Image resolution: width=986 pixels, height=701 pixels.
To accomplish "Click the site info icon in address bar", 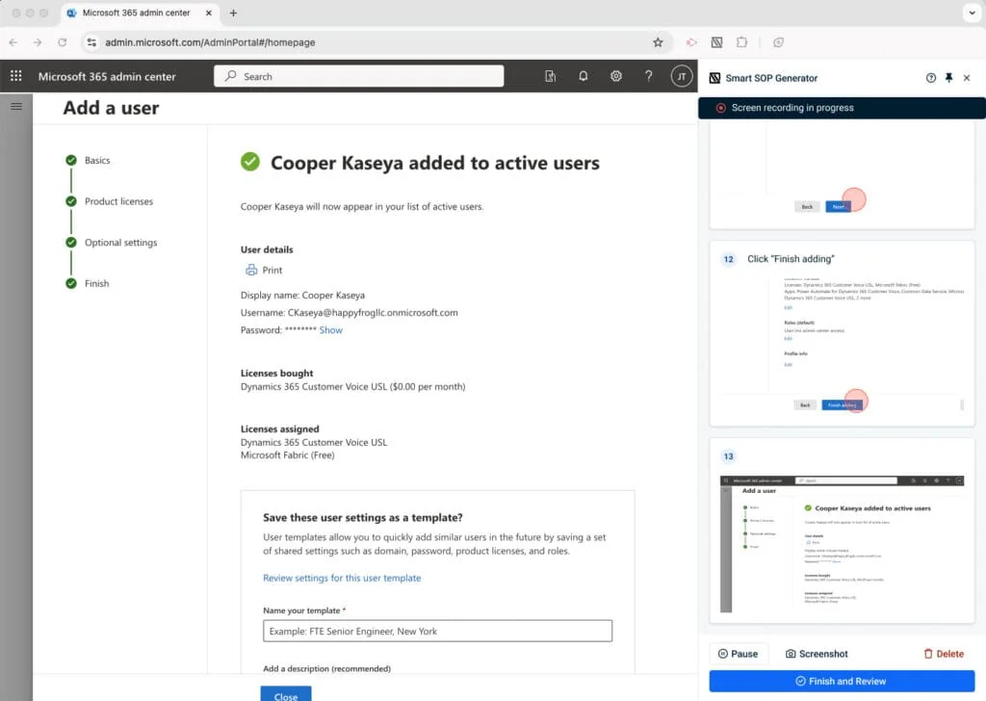I will point(91,42).
